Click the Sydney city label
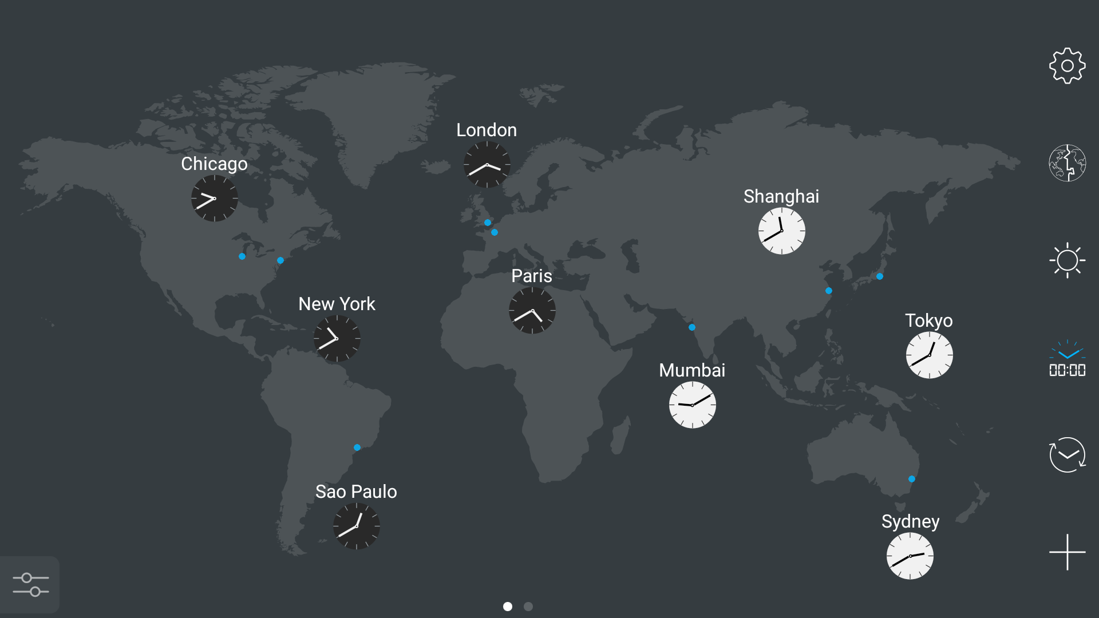Viewport: 1099px width, 618px height. point(910,522)
